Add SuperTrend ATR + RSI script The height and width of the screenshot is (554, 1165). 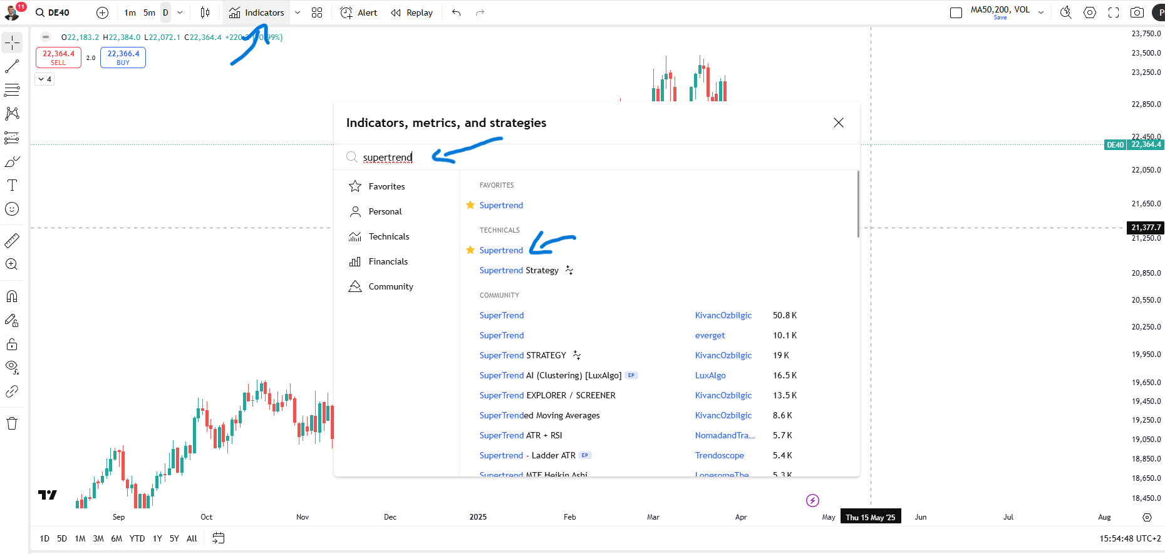(520, 435)
